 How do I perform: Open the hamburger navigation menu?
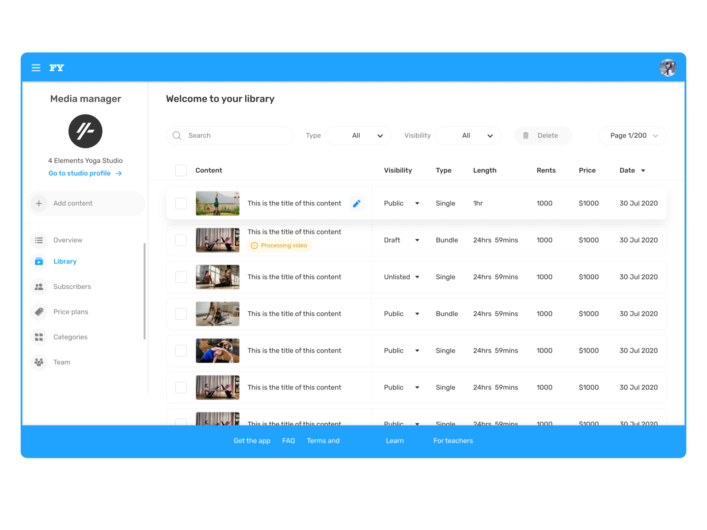pos(36,68)
